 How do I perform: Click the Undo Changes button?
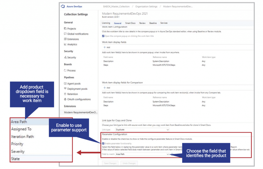point(129,163)
